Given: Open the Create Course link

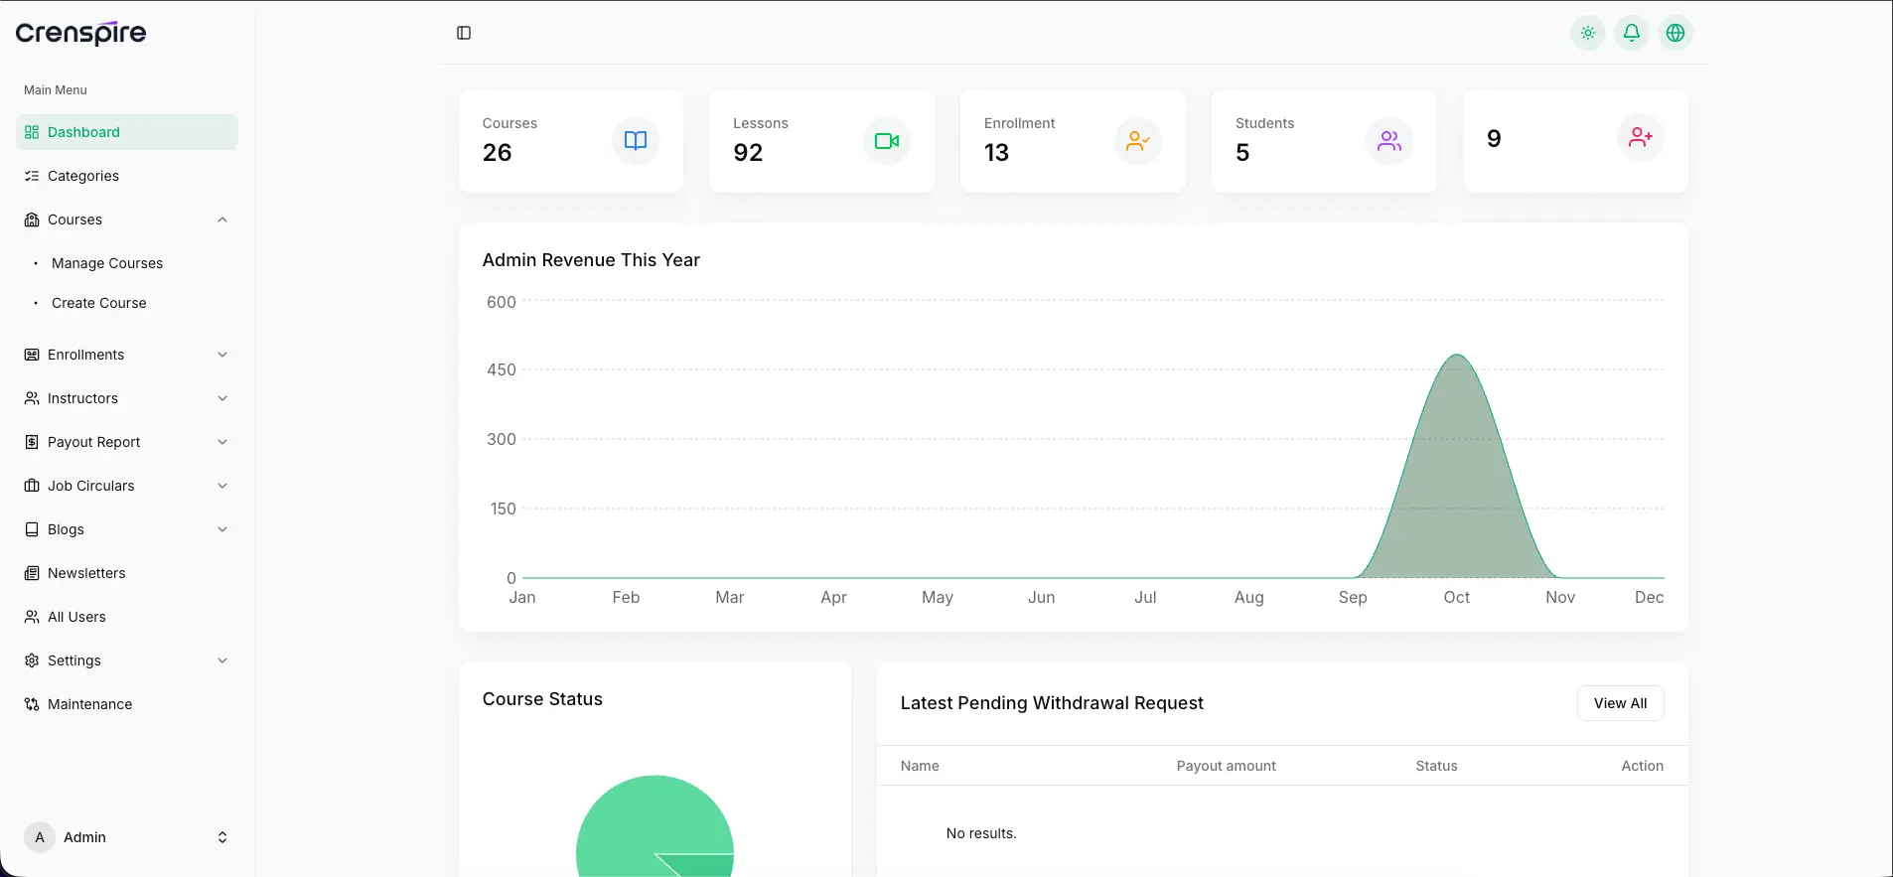Looking at the screenshot, I should click(x=99, y=303).
